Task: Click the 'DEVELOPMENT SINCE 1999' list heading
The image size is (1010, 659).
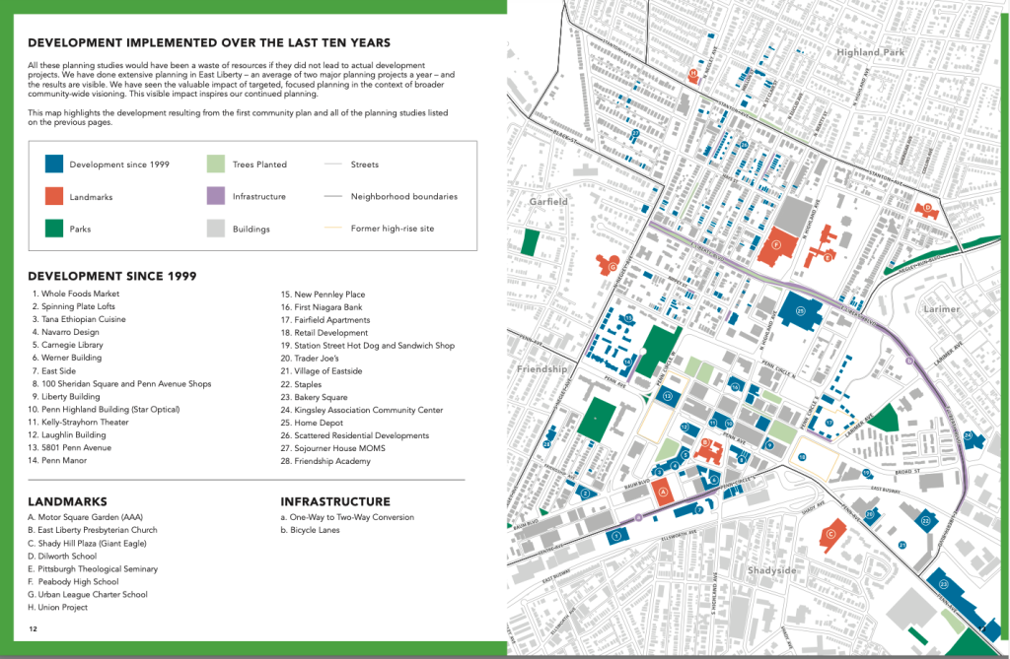Action: [112, 276]
